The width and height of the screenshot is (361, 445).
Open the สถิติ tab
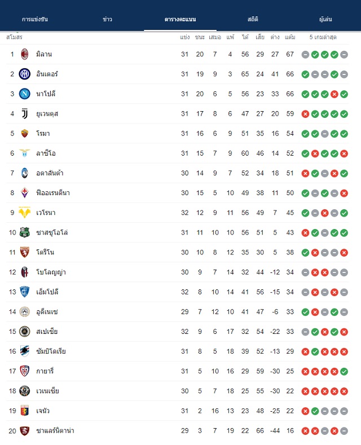pyautogui.click(x=253, y=19)
